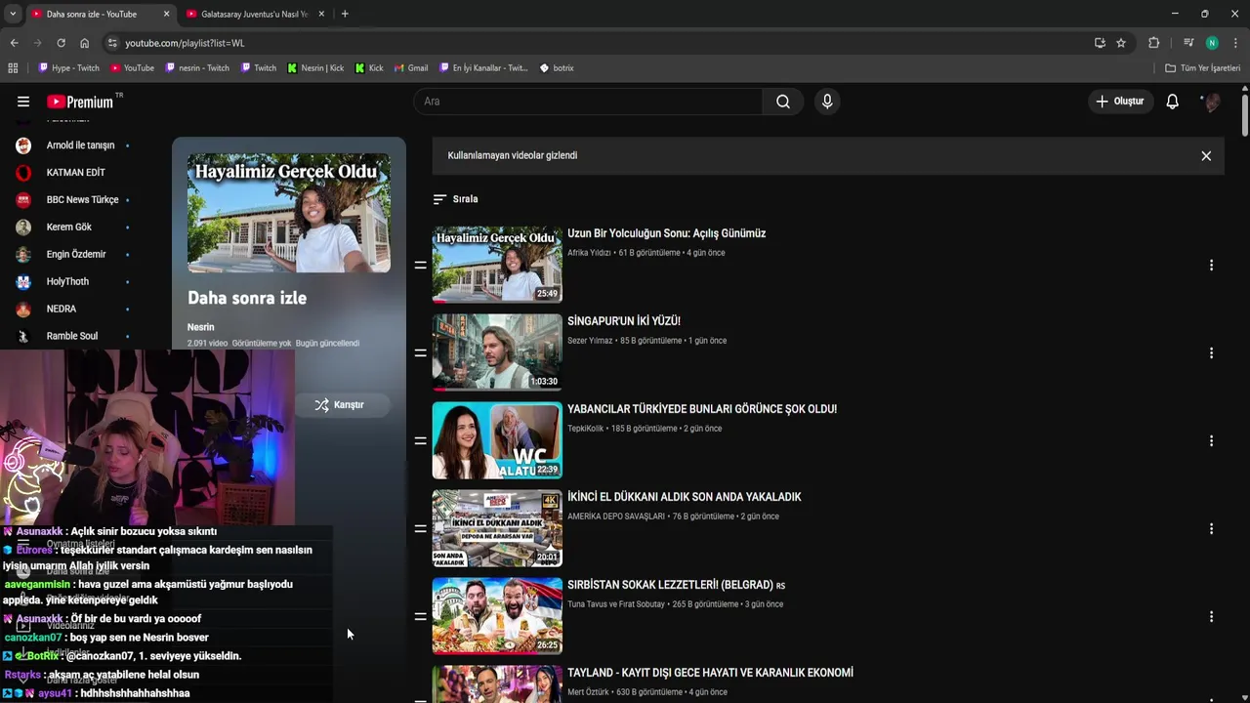Open the Sırala sort menu

click(455, 199)
